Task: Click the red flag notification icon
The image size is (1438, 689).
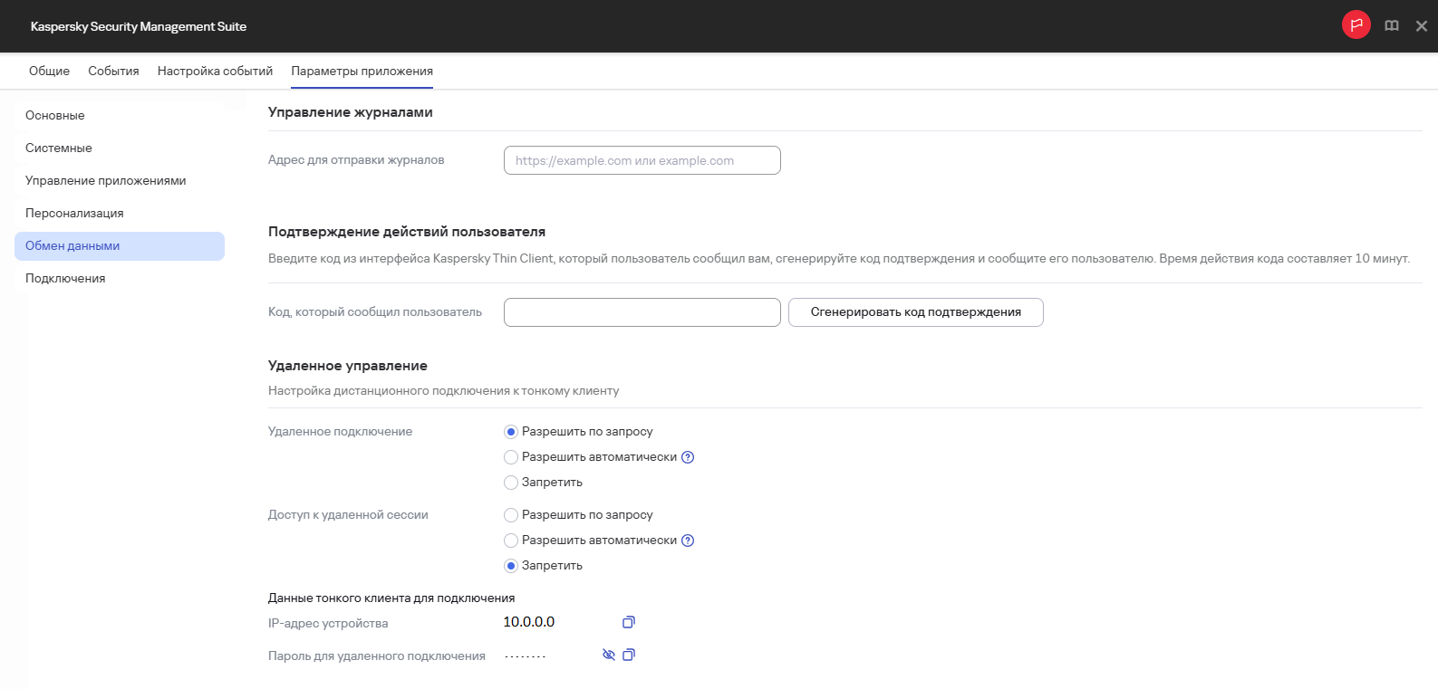Action: tap(1356, 25)
